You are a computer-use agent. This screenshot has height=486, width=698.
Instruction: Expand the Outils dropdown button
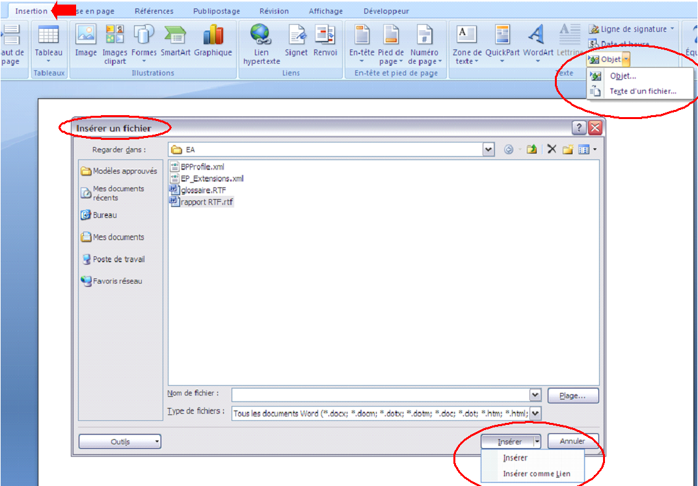tap(120, 442)
